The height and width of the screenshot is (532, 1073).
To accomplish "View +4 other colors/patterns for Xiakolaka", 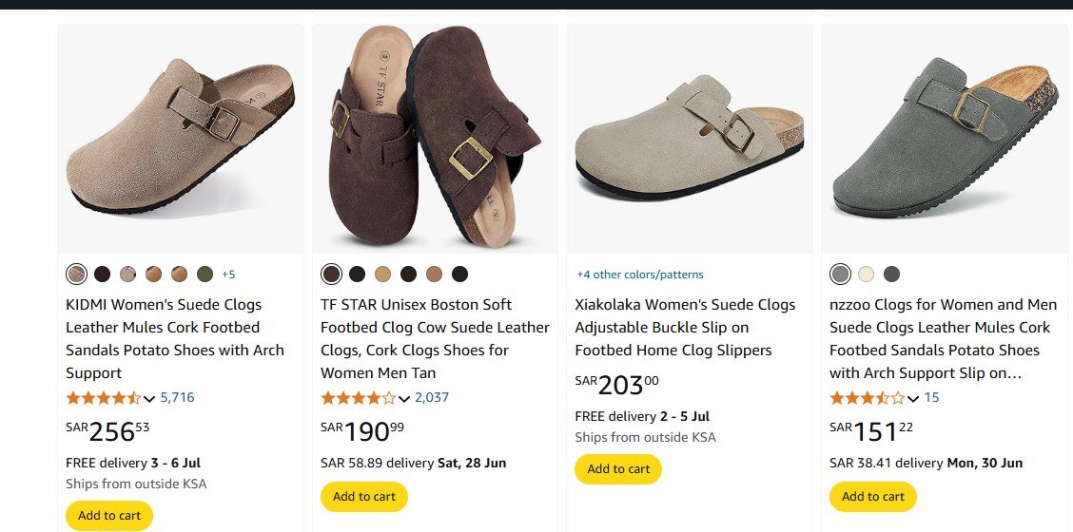I will [x=640, y=275].
